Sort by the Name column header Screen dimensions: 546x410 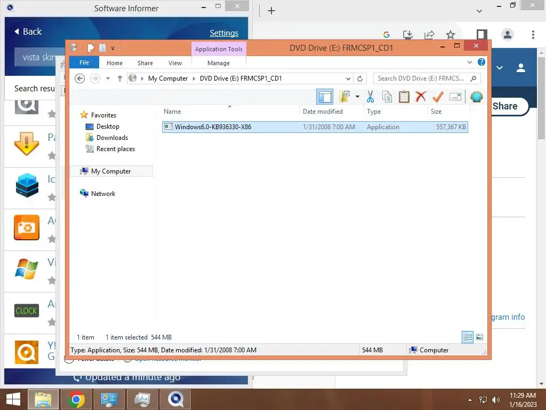pyautogui.click(x=230, y=111)
